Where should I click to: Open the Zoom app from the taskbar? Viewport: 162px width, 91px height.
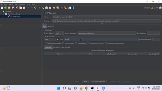103,88
